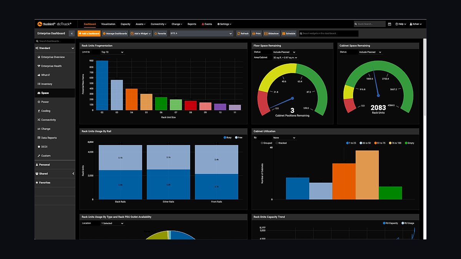Viewport: 461px width, 259px height.
Task: Open the hchan user menu
Action: [416, 24]
